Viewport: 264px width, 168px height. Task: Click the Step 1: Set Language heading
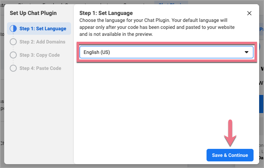point(106,13)
